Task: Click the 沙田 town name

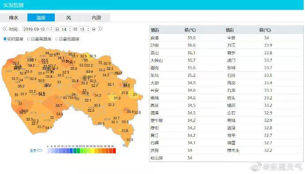Action: (x=155, y=45)
